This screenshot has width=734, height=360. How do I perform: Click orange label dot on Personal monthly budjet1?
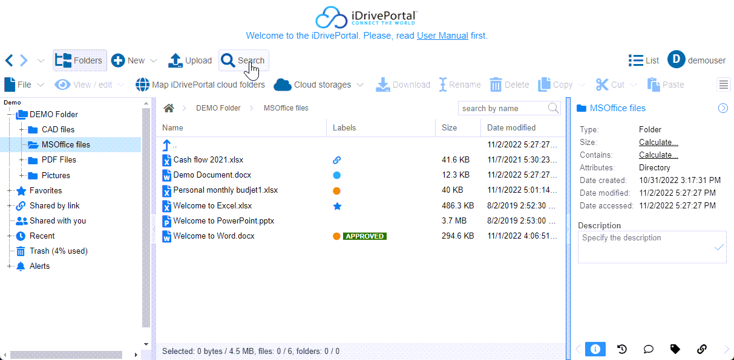coord(337,190)
